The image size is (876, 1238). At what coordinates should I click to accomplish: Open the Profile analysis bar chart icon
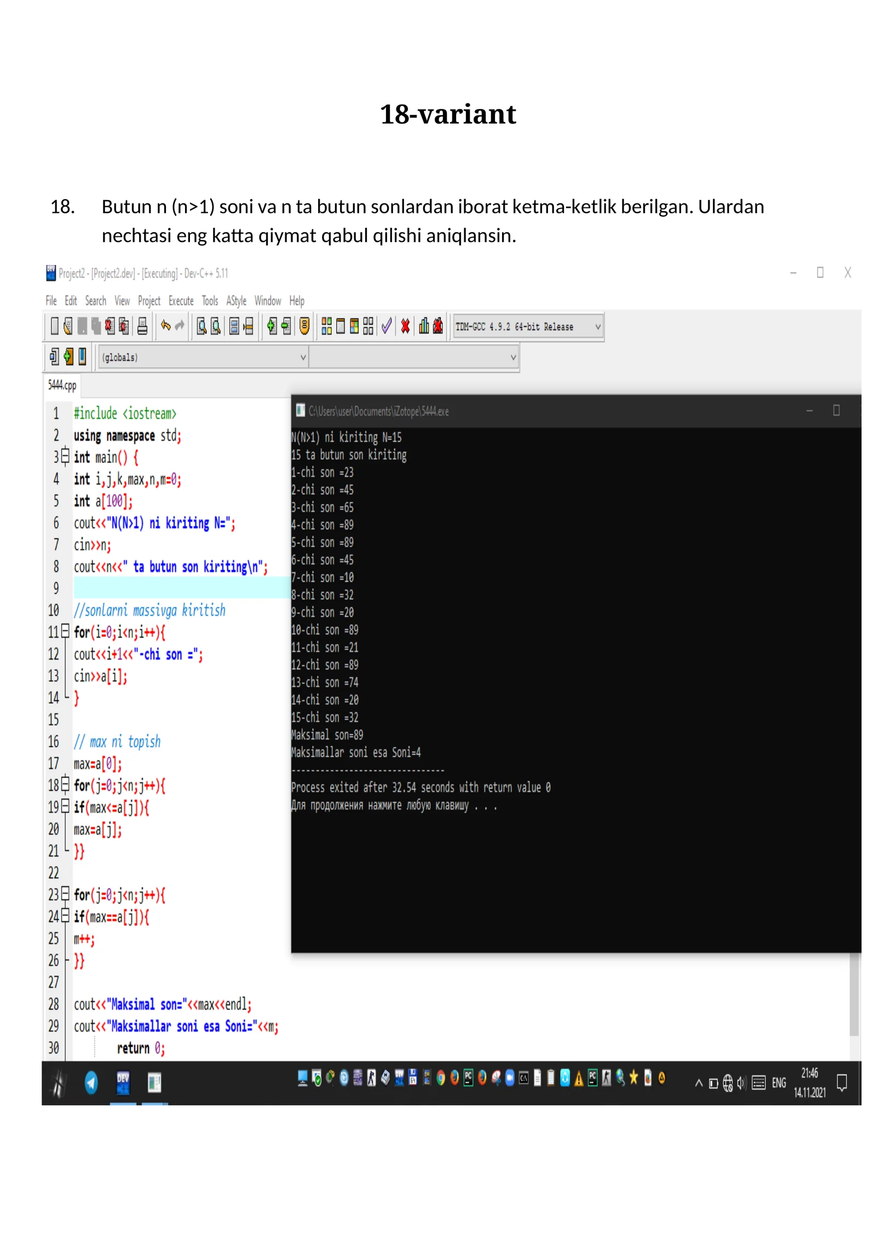(x=424, y=327)
